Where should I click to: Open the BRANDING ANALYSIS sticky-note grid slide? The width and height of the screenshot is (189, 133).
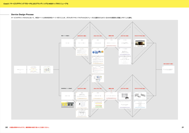point(98,105)
